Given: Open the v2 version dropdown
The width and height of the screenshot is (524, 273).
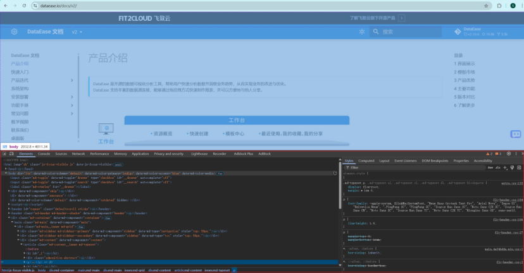Looking at the screenshot, I should (77, 32).
